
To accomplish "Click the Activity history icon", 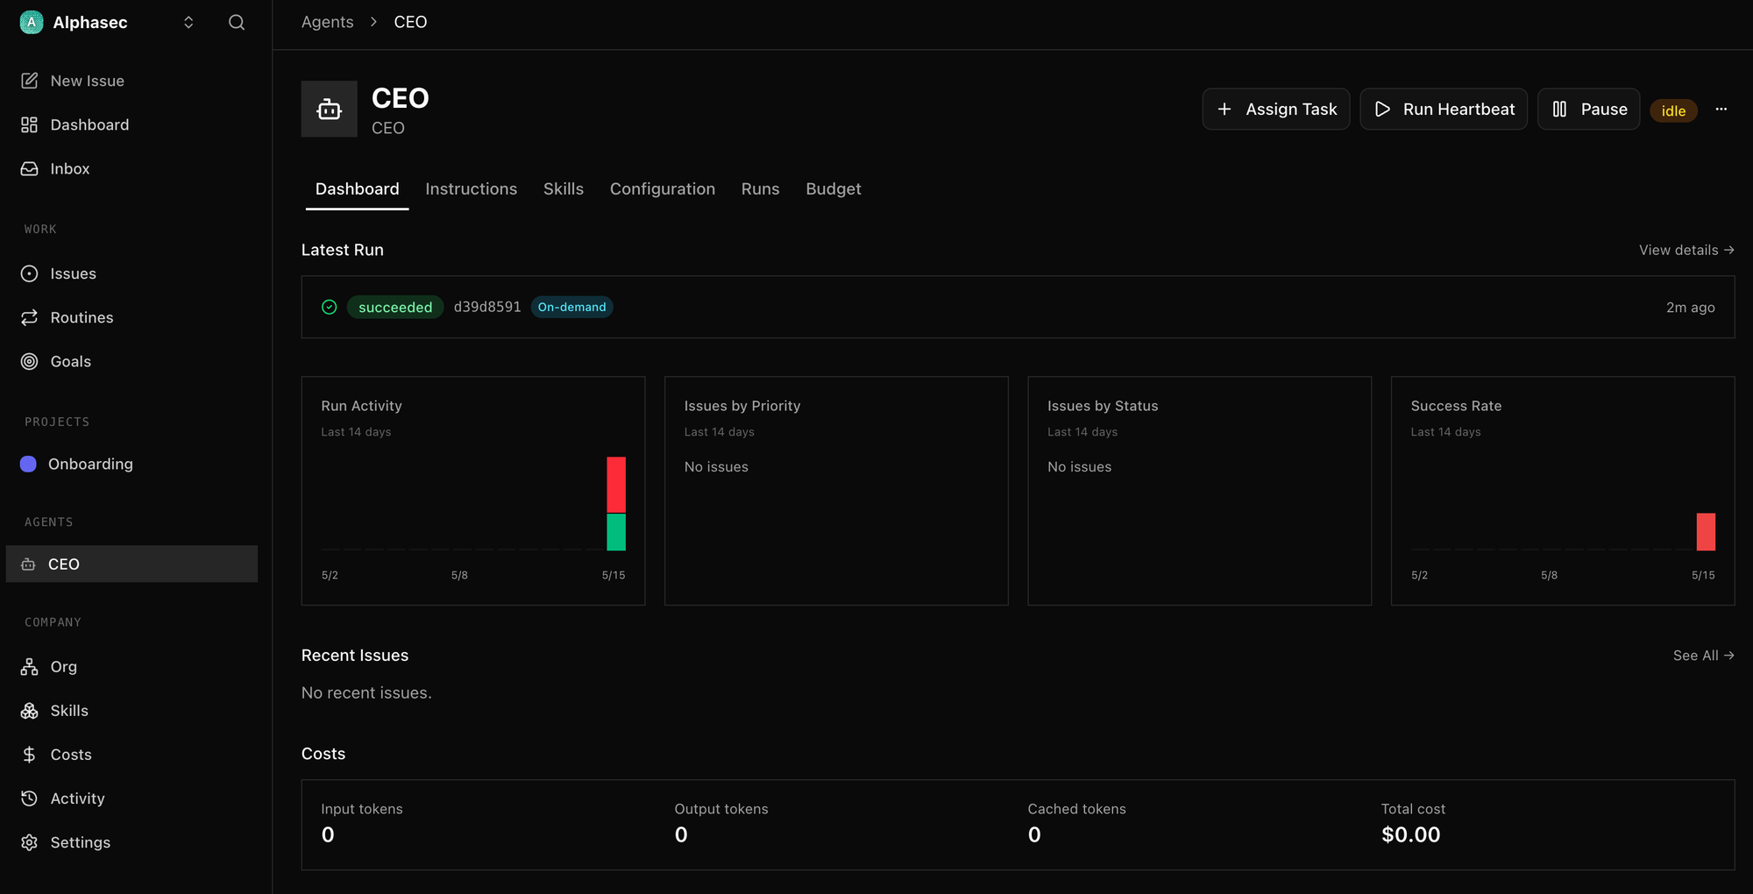I will [x=29, y=798].
